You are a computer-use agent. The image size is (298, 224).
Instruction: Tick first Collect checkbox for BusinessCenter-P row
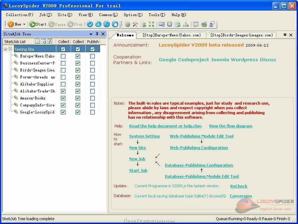pyautogui.click(x=63, y=63)
